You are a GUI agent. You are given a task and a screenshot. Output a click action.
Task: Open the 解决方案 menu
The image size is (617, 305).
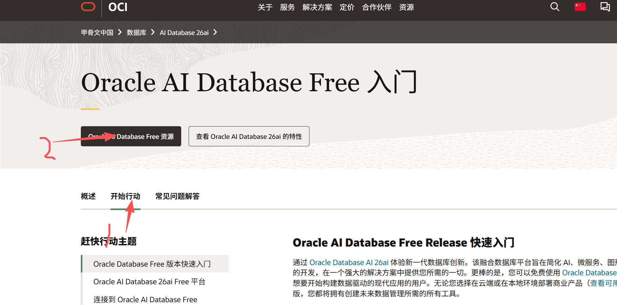[317, 7]
